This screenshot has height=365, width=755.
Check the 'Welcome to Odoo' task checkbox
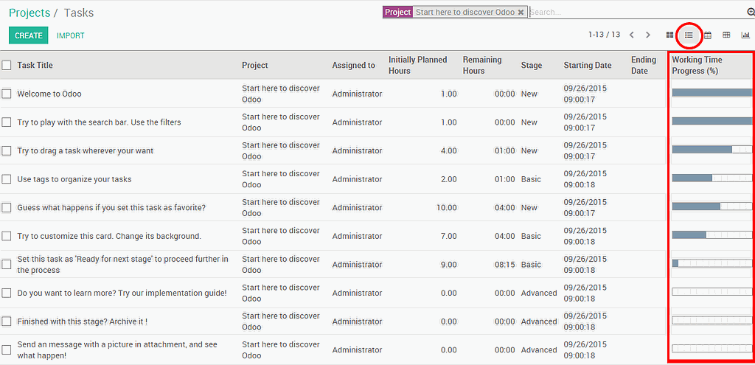tap(7, 94)
